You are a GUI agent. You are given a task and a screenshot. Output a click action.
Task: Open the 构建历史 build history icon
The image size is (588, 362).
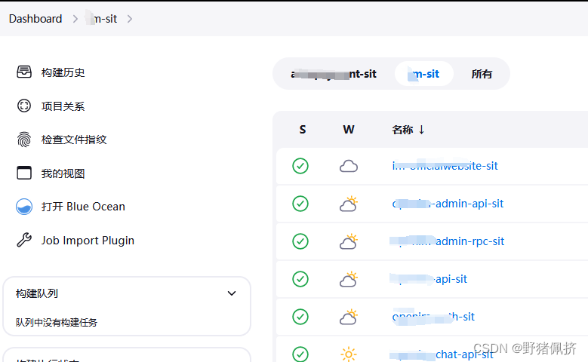point(24,72)
